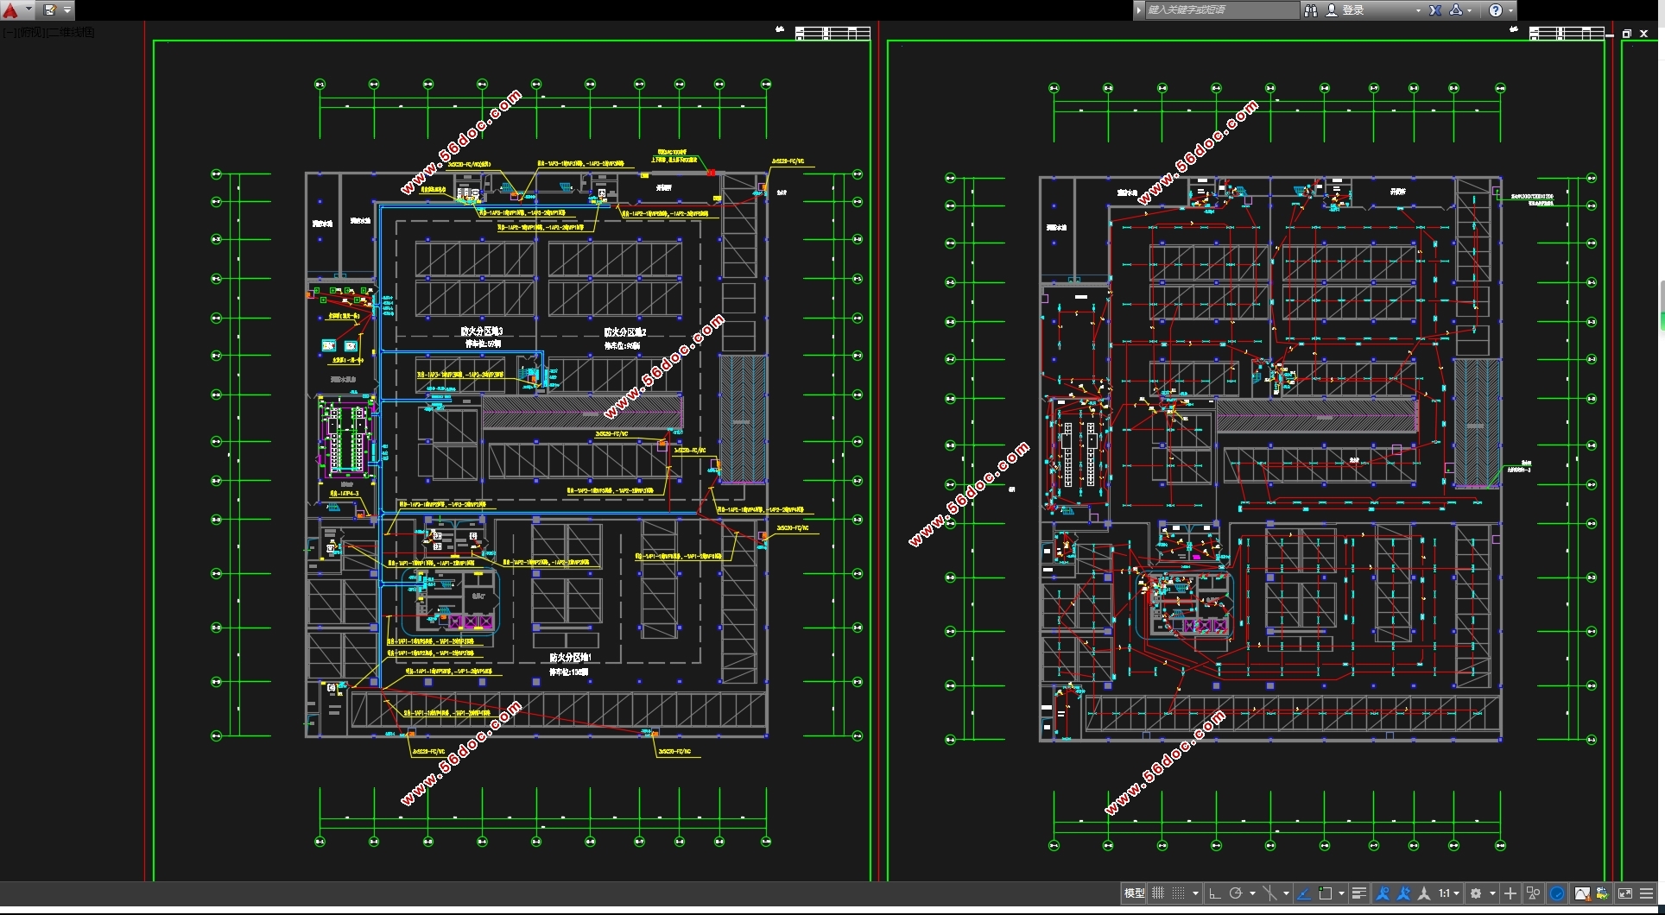
Task: Expand the quick access toolbar customize arrow
Action: pos(67,10)
